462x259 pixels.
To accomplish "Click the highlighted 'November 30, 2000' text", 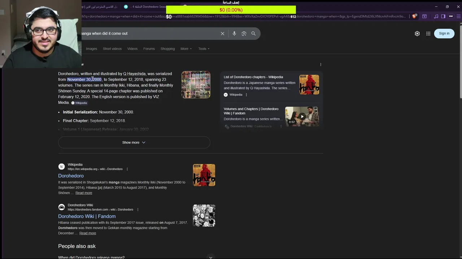I will [x=84, y=79].
